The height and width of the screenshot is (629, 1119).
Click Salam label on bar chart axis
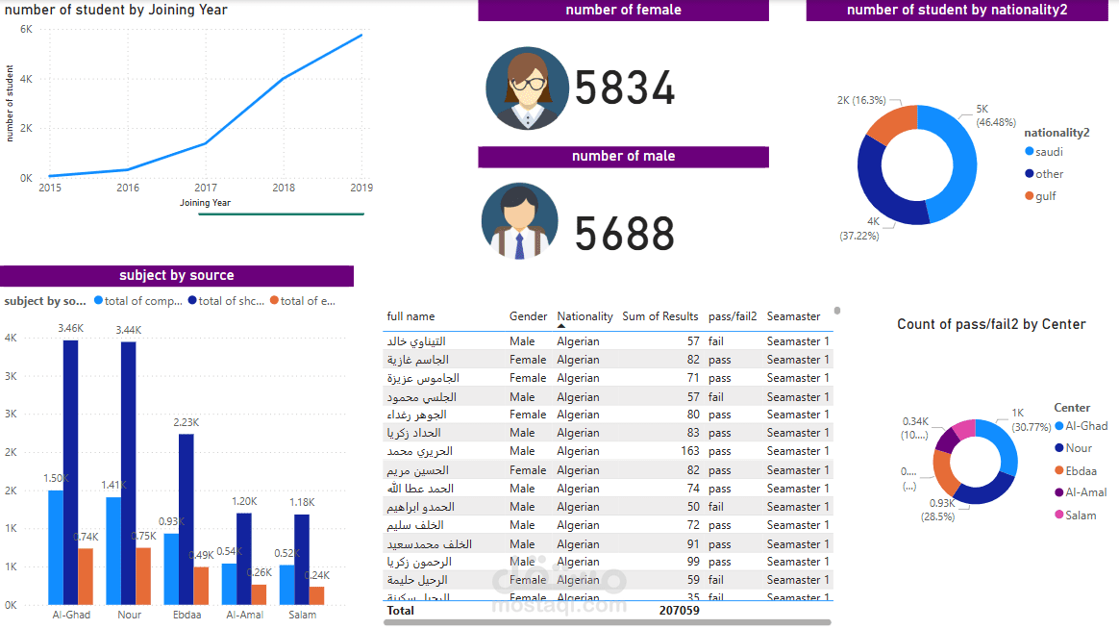(x=303, y=615)
